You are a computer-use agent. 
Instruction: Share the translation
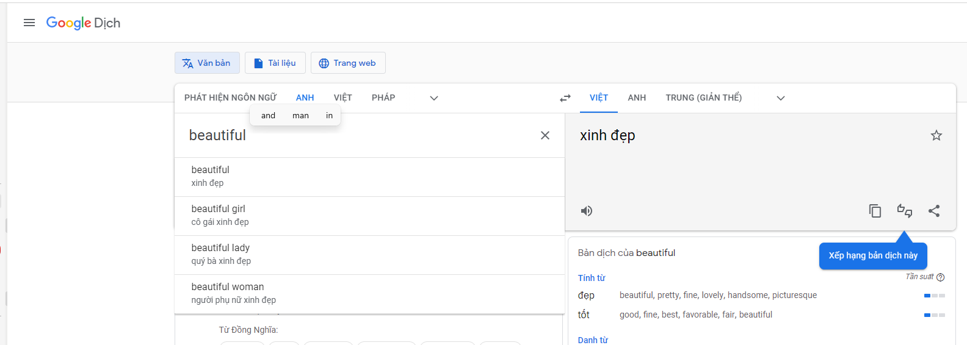tap(934, 211)
